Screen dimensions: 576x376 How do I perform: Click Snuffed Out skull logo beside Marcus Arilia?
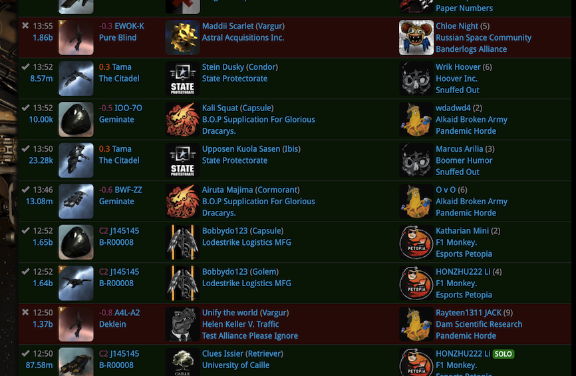click(416, 160)
